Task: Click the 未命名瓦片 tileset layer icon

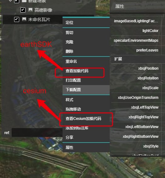Action: (x=24, y=19)
